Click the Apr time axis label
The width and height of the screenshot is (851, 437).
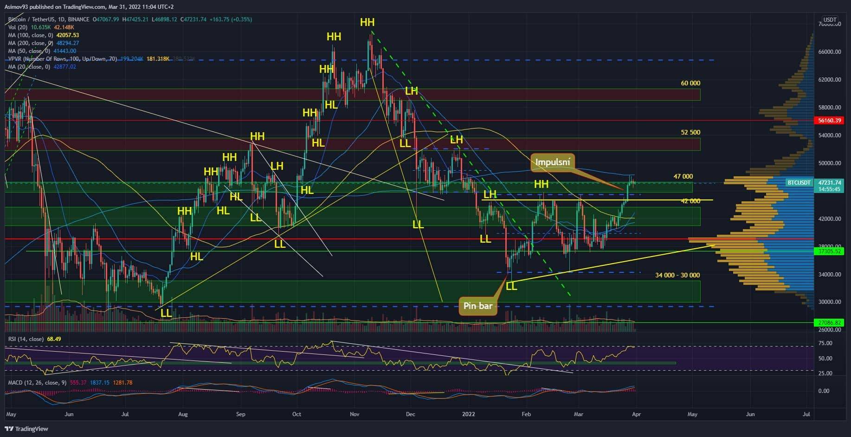[x=636, y=414]
